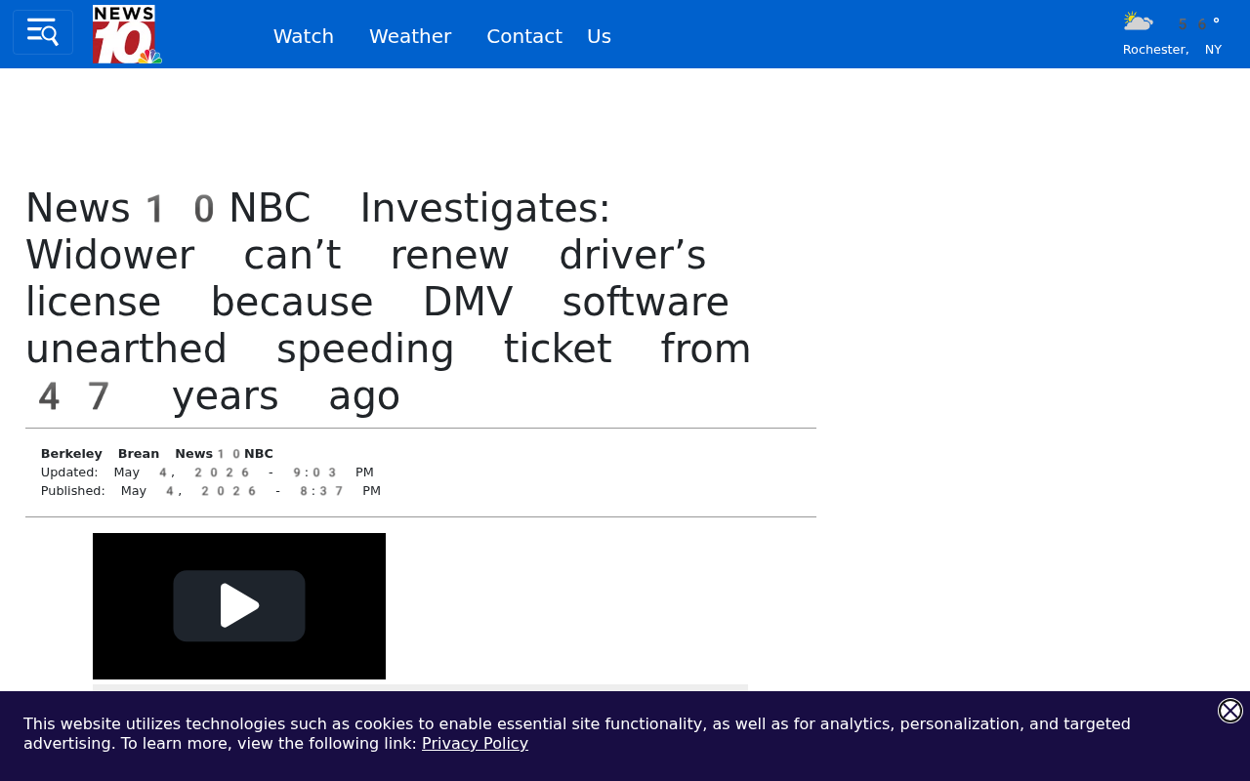Click the Updated date line
1250x781 pixels.
207,473
